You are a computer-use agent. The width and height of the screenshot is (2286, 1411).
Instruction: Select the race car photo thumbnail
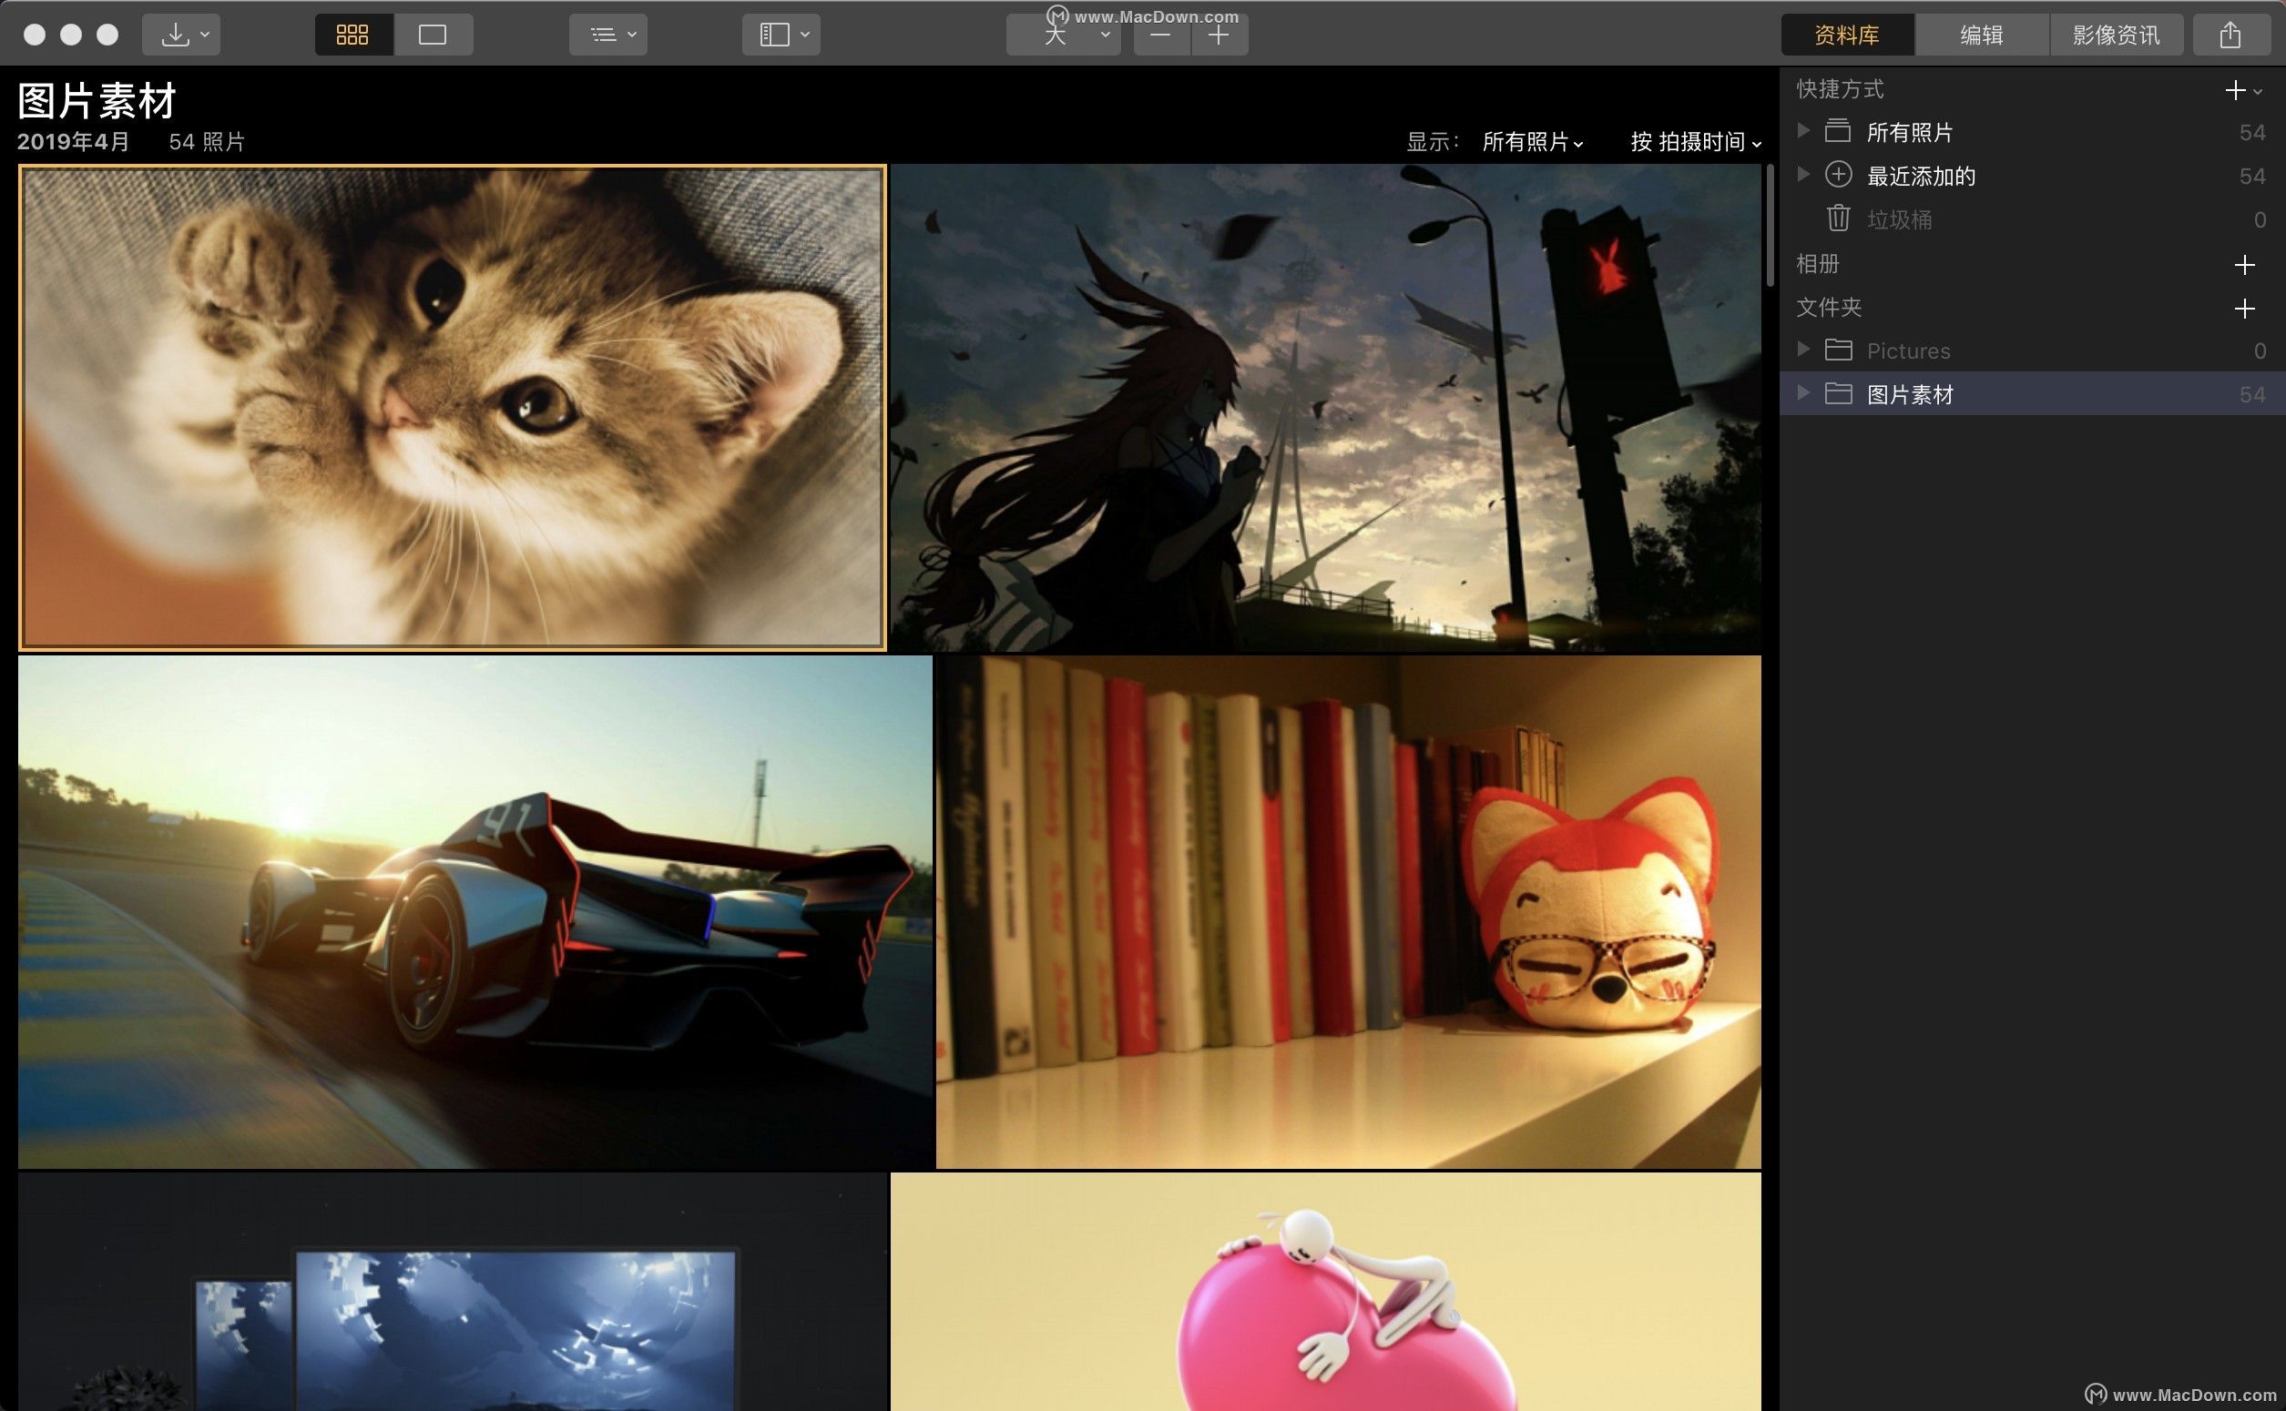pyautogui.click(x=475, y=912)
